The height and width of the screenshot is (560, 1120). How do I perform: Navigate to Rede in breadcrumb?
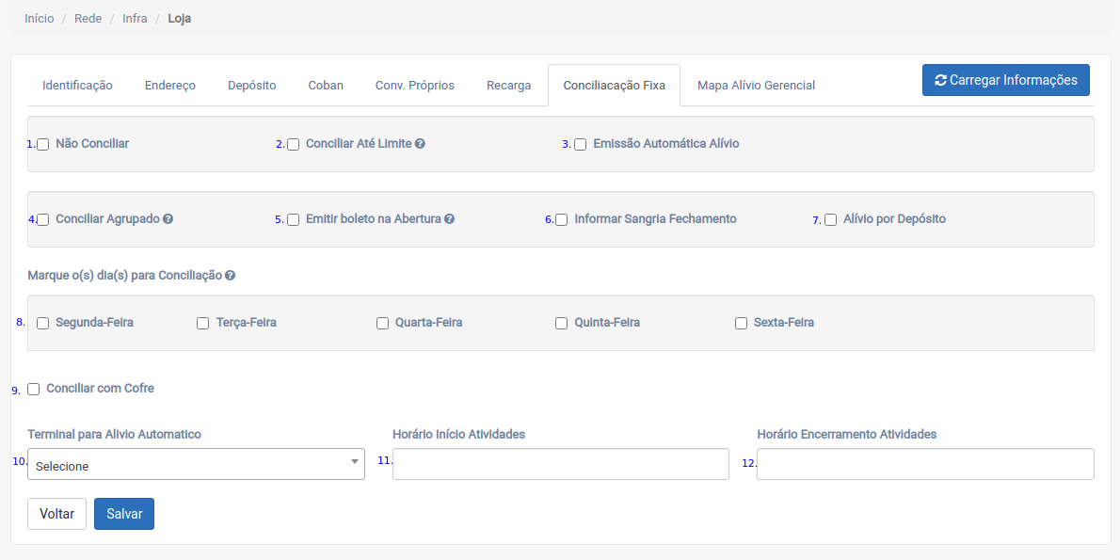[88, 18]
